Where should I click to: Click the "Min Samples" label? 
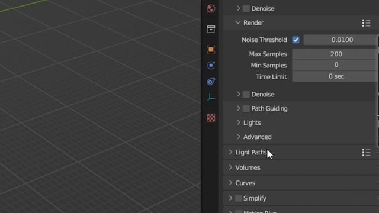pyautogui.click(x=269, y=66)
